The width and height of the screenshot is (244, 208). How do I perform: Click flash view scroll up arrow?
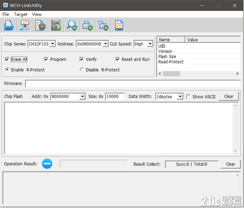[235, 106]
